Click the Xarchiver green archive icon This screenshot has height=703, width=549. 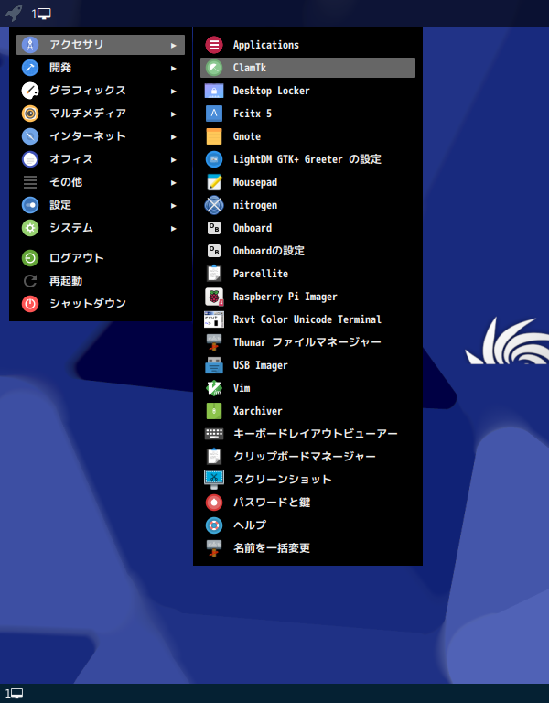[214, 411]
